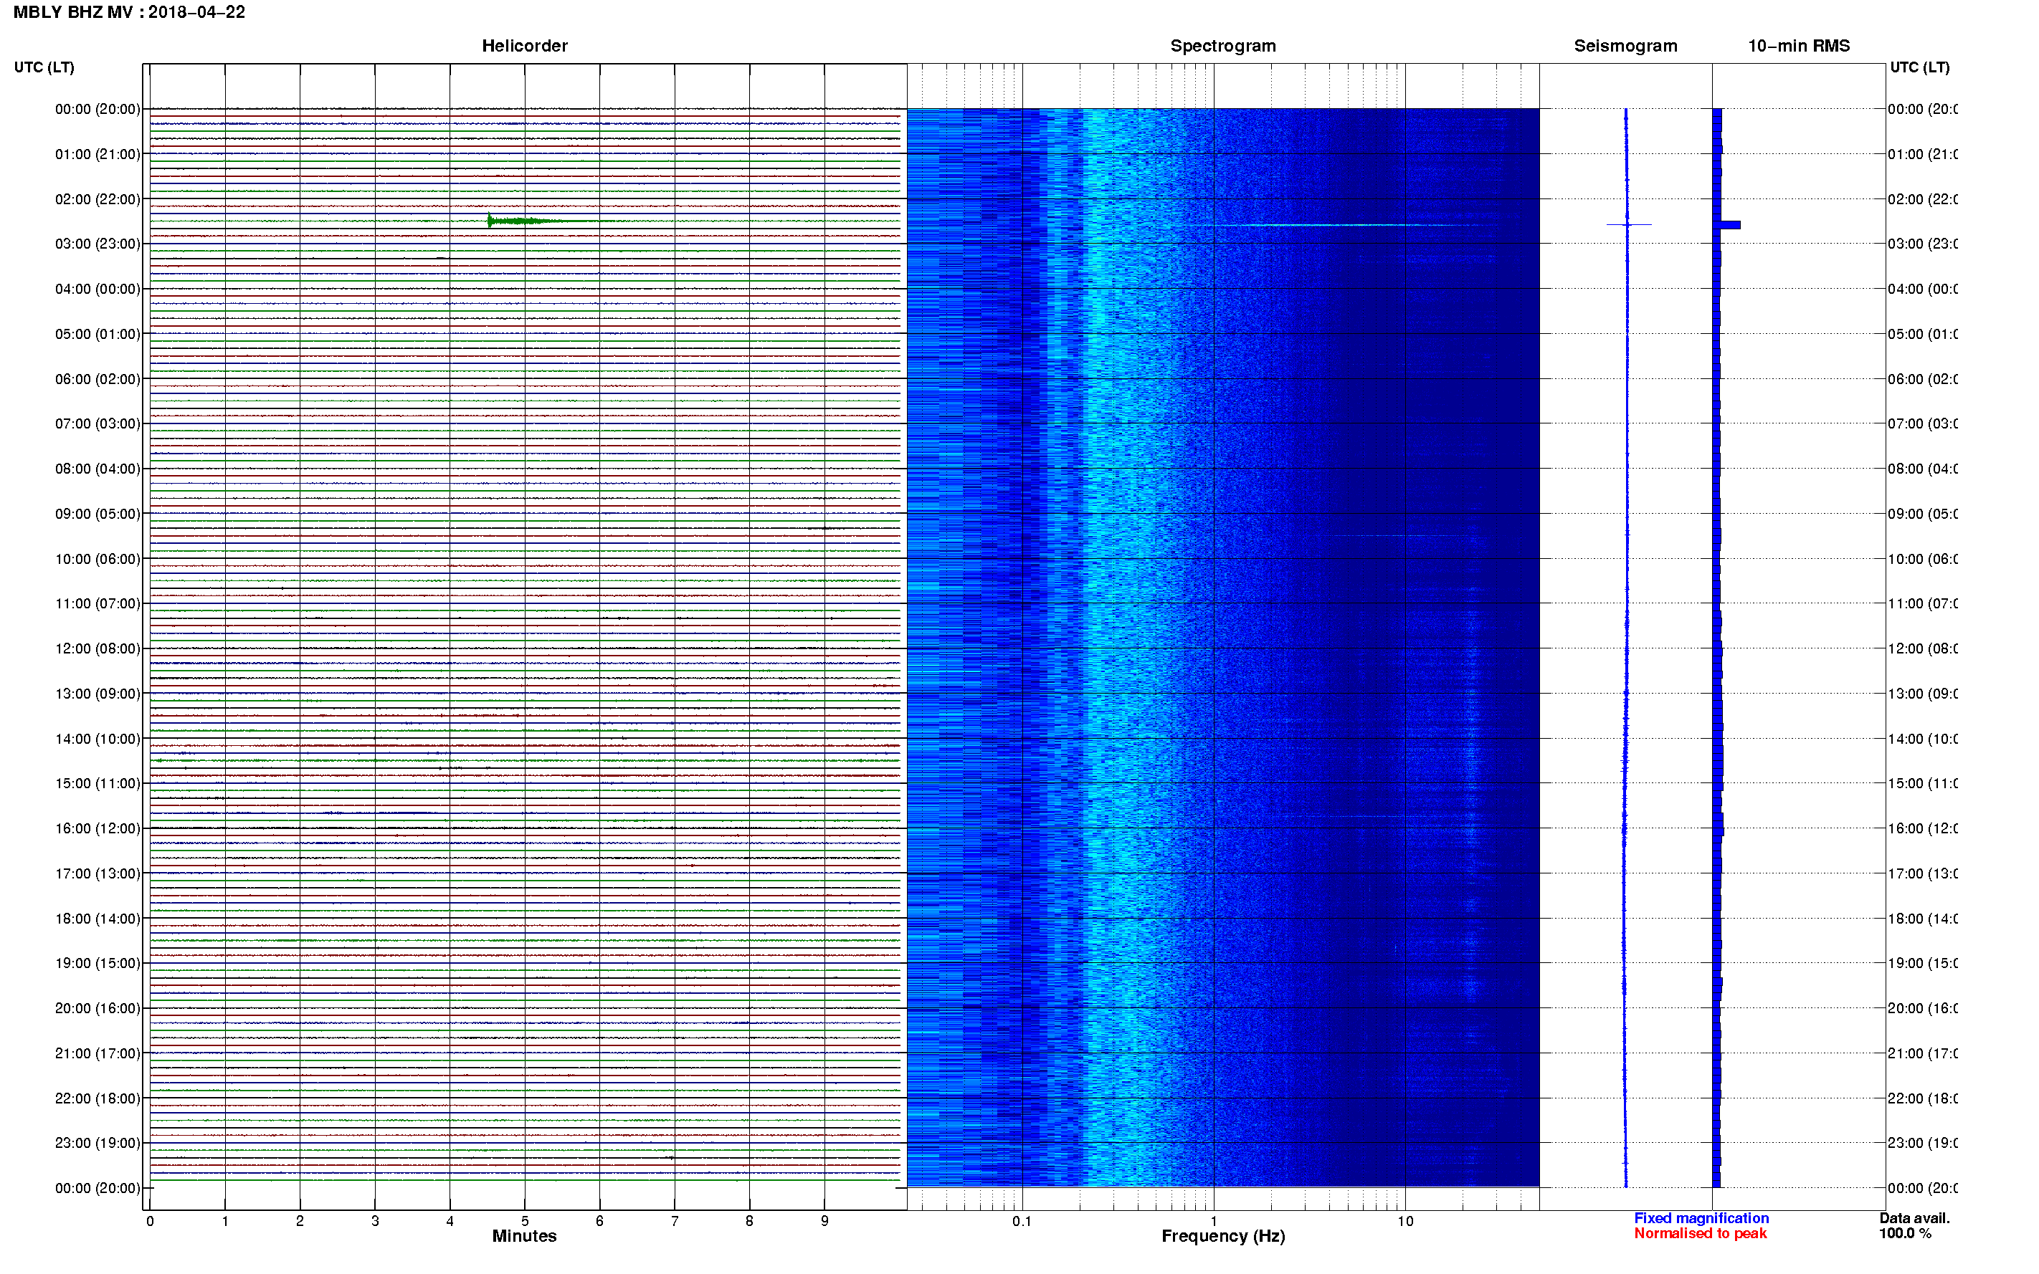
Task: Click the left axis "22:00 (18:00)" label
Action: pos(98,1098)
